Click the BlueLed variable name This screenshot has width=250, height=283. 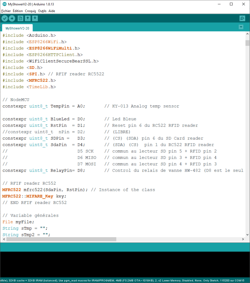pyautogui.click(x=60, y=119)
